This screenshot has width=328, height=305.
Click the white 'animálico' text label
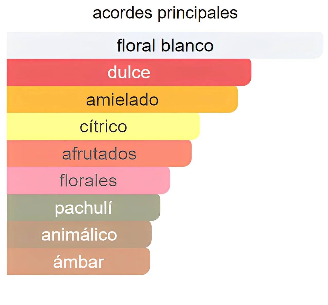click(79, 235)
